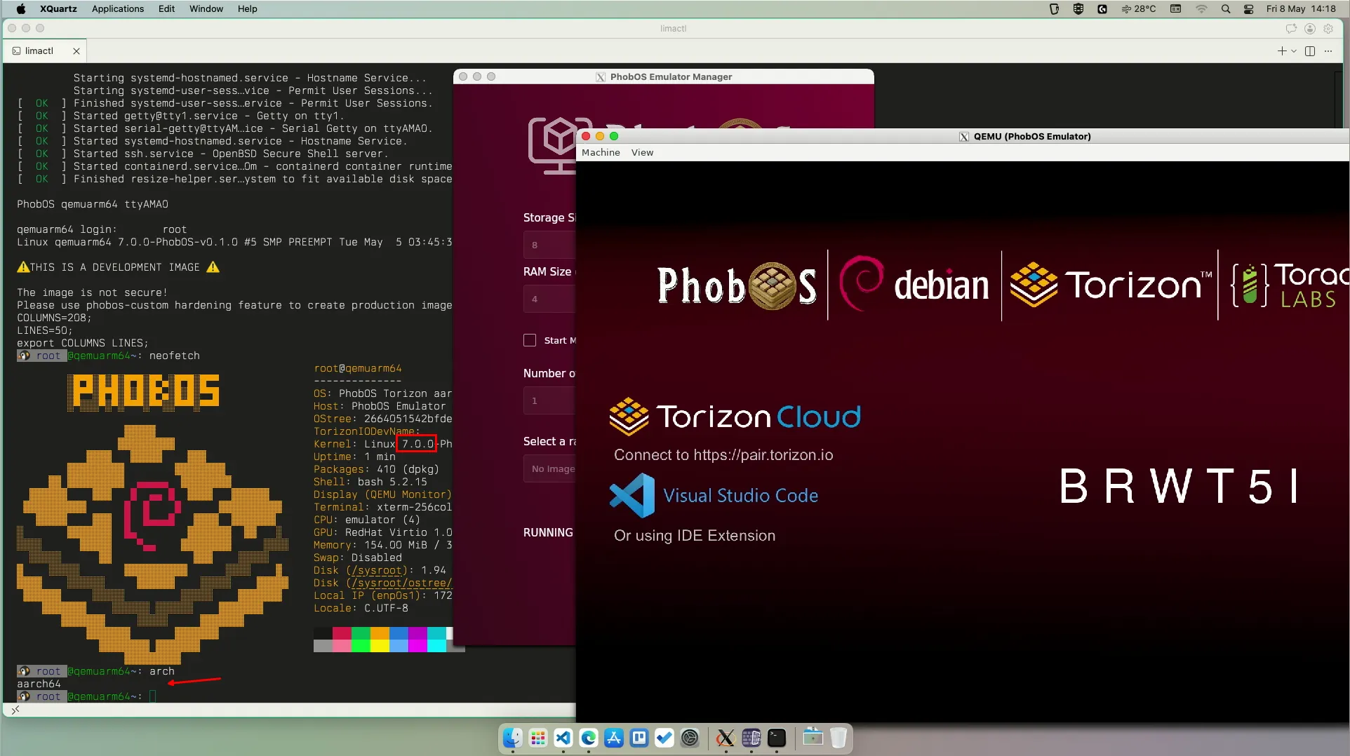Click the 'Swap: Disabled' line in neofetch
This screenshot has width=1350, height=756.
point(358,558)
